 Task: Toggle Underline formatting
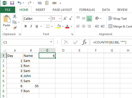click(x=37, y=26)
